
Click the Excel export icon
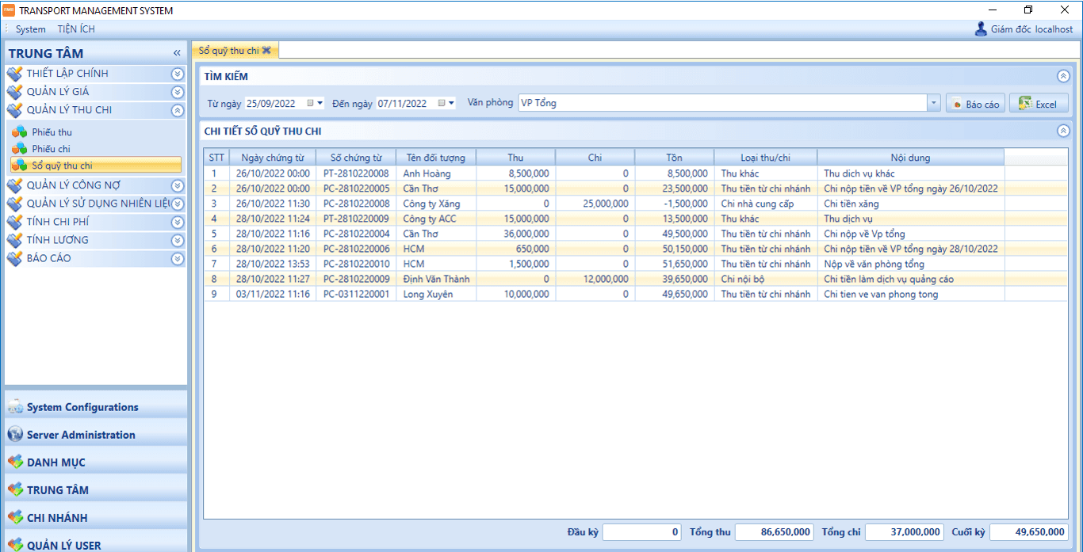[1025, 104]
